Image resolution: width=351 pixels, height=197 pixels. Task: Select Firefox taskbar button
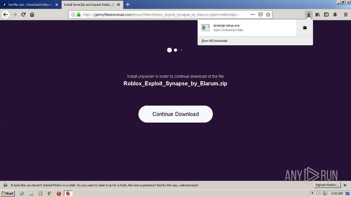coord(68,193)
